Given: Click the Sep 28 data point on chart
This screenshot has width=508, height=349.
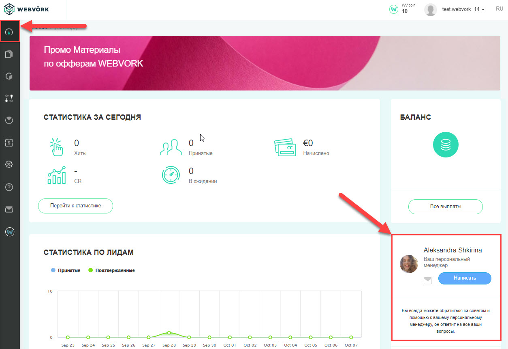Looking at the screenshot, I should [x=169, y=333].
